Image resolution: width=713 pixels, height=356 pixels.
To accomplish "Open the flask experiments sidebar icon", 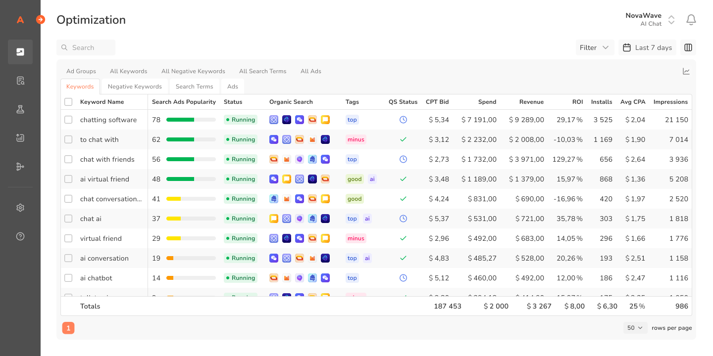I will (x=20, y=109).
